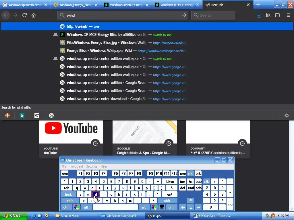Click the Search input field
Screen dimensions: 294x220
(x=213, y=15)
